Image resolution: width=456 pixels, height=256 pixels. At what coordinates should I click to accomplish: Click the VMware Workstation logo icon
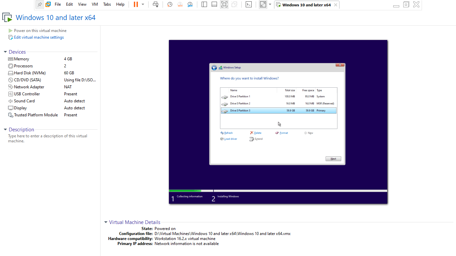48,5
